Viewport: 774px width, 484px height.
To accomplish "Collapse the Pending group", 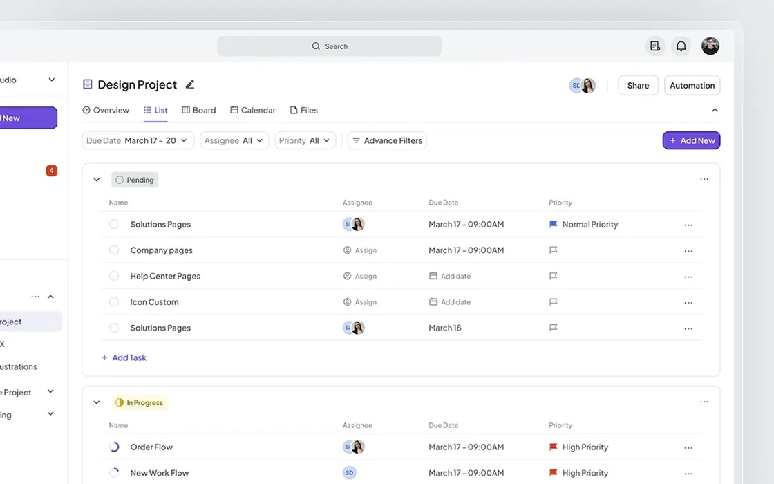I will pos(97,180).
